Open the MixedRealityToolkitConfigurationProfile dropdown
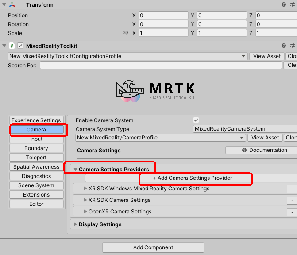Image resolution: width=297 pixels, height=255 pixels. (x=127, y=56)
